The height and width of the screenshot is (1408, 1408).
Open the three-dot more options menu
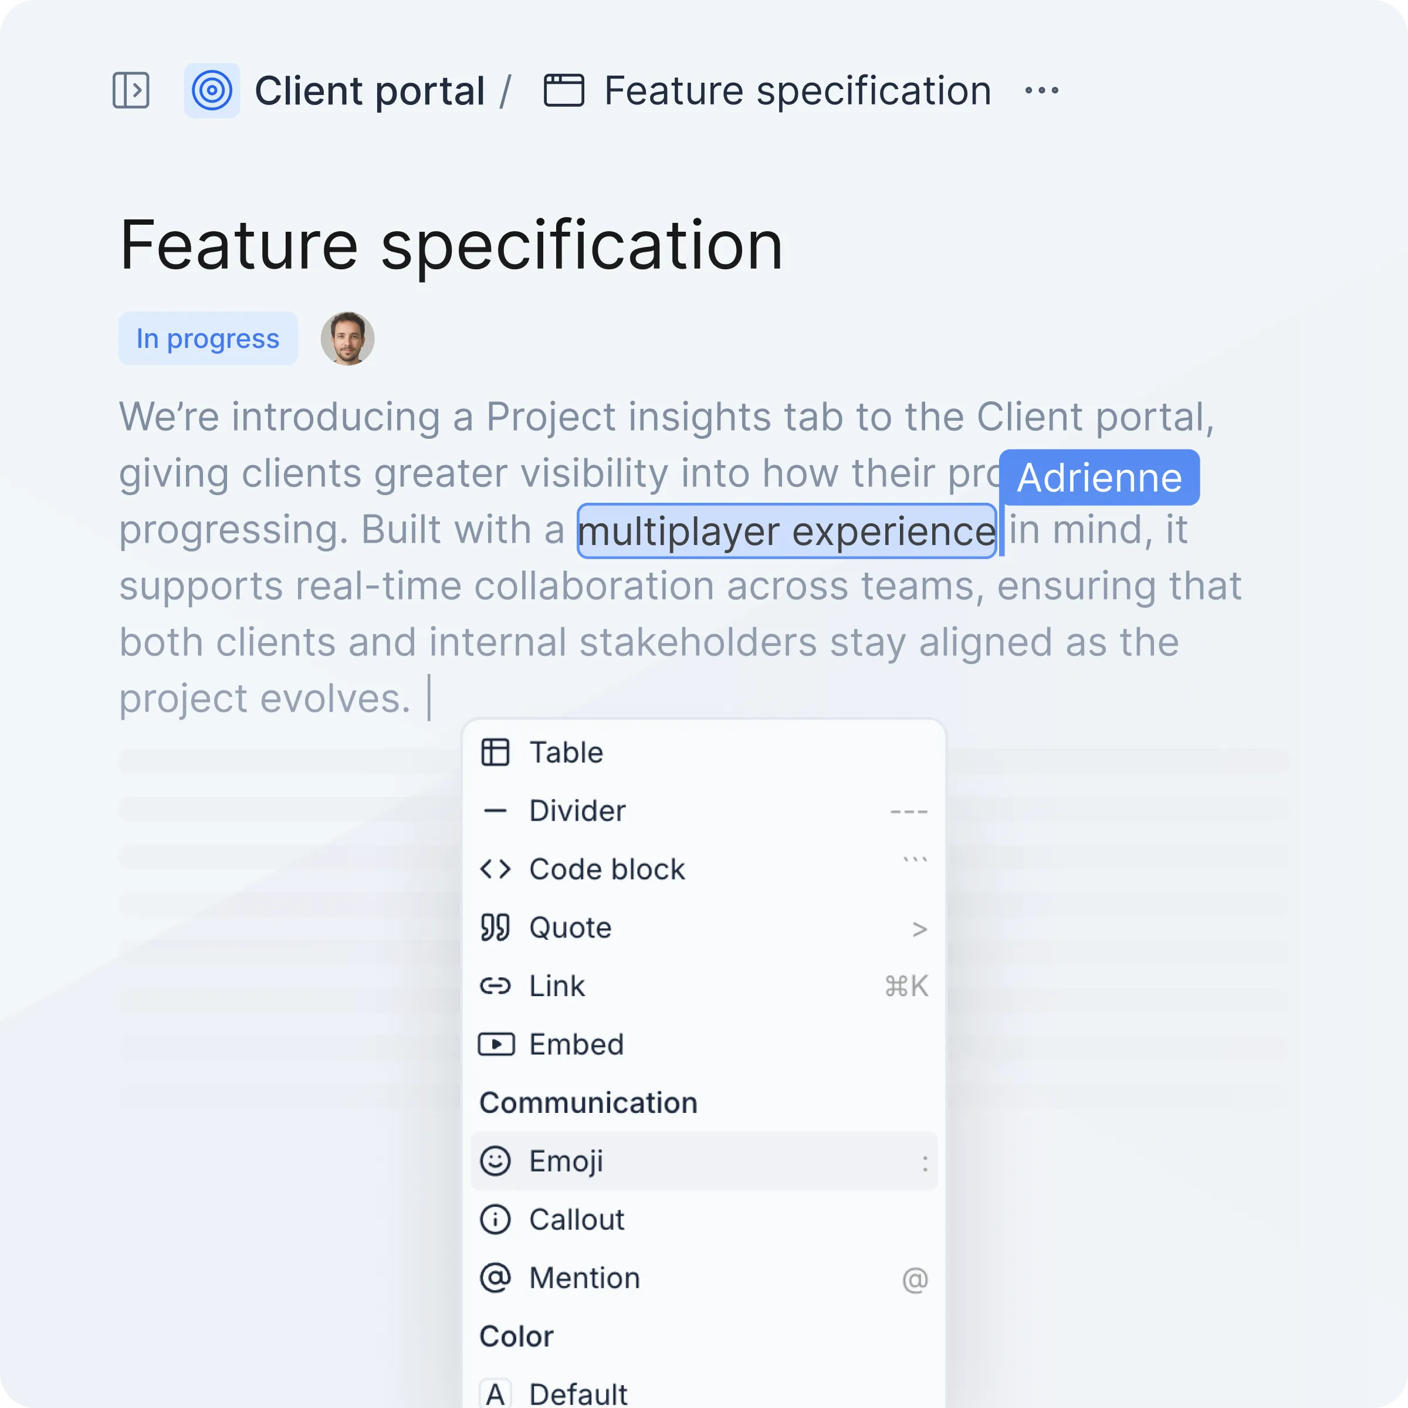coord(1041,90)
